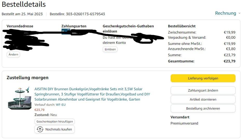This screenshot has width=242, height=140.
Task: Add gift option via Geschenkoption hinzufügen
Action: click(54, 121)
